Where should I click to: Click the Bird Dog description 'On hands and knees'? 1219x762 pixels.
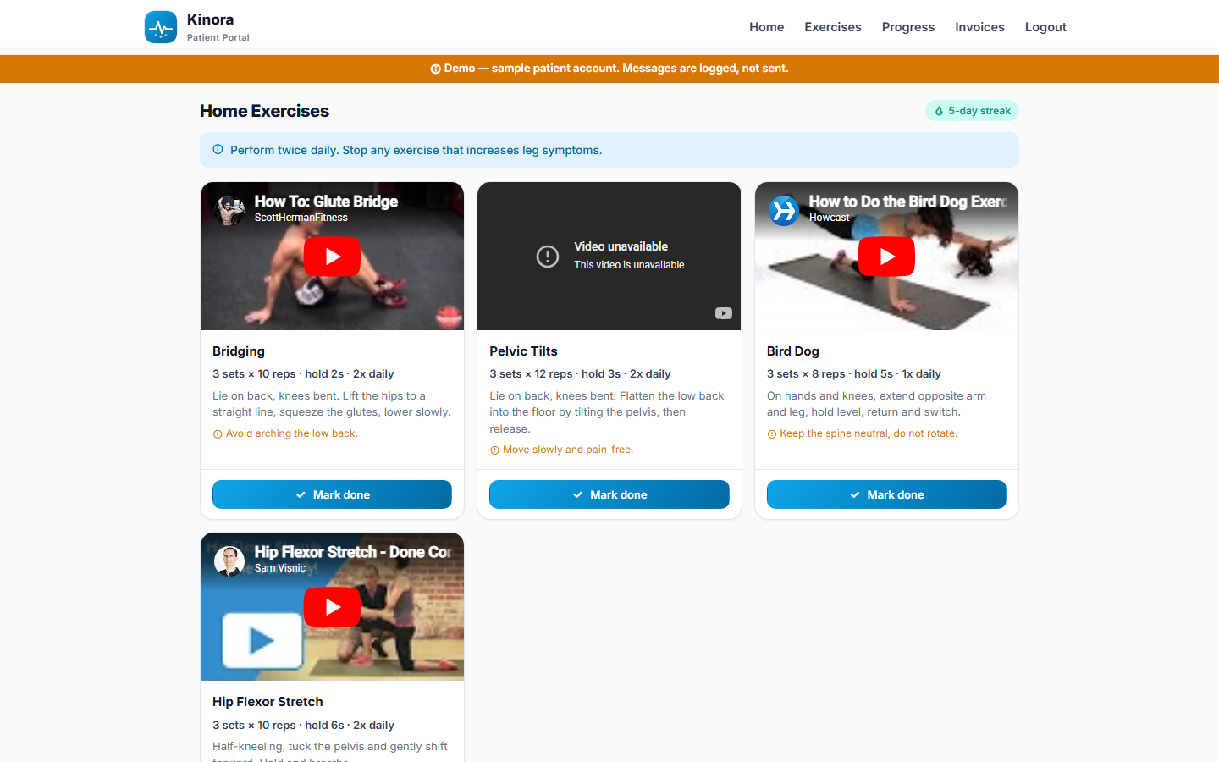click(876, 404)
